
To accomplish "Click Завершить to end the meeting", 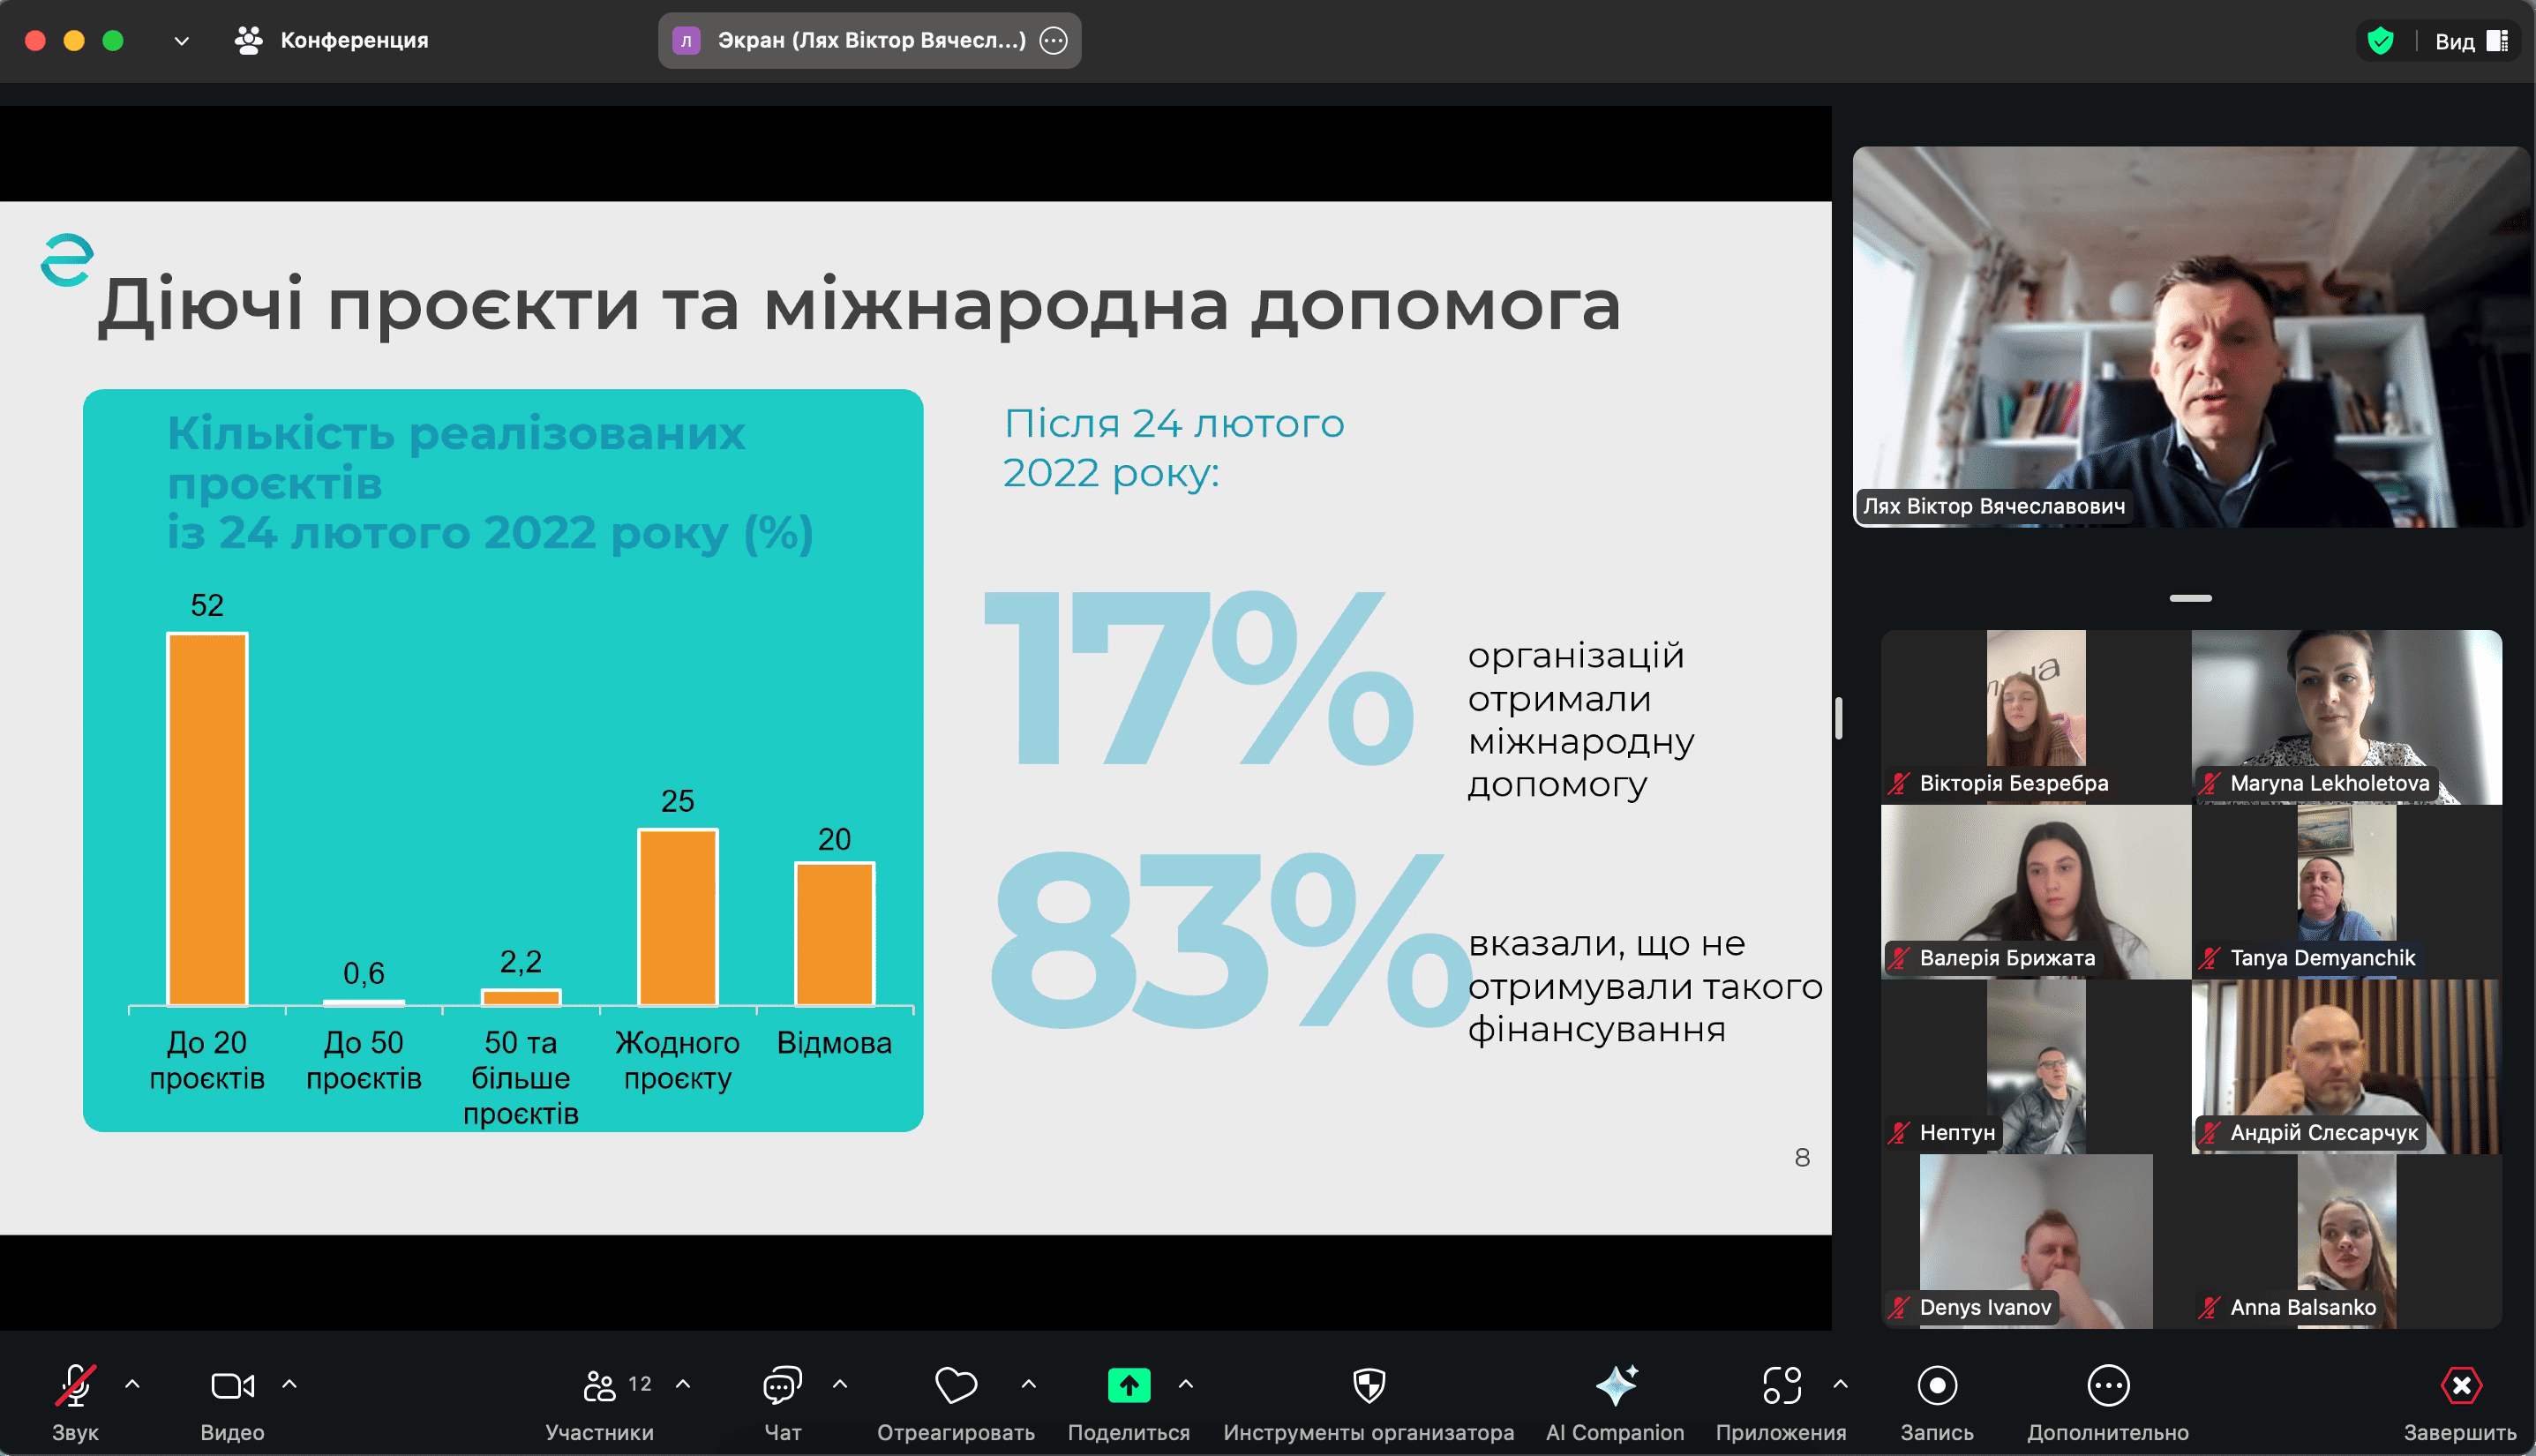I will click(2460, 1386).
